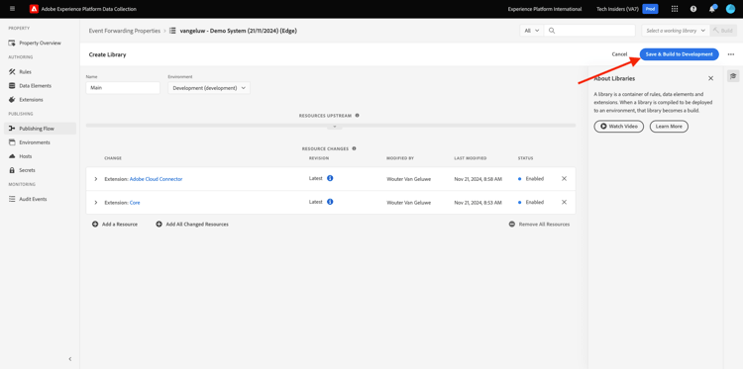Screen dimensions: 743x369
Task: Click Remove All Resources
Action: 539,225
